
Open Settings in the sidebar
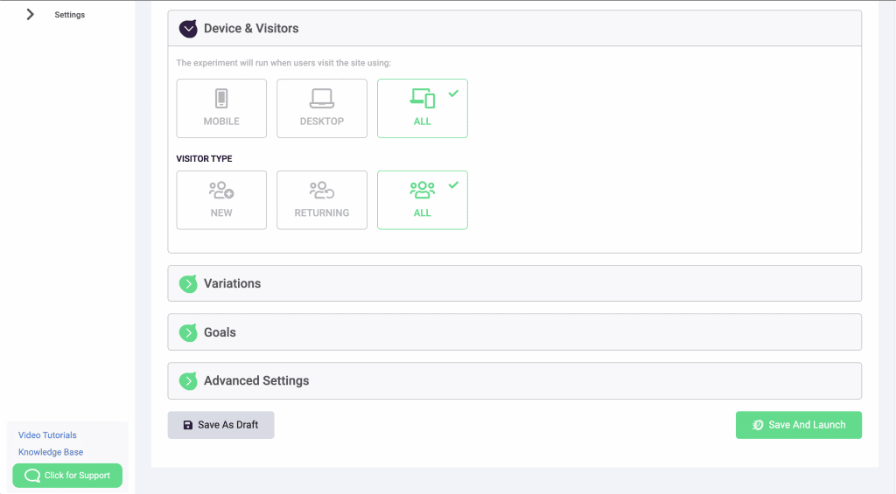point(70,15)
